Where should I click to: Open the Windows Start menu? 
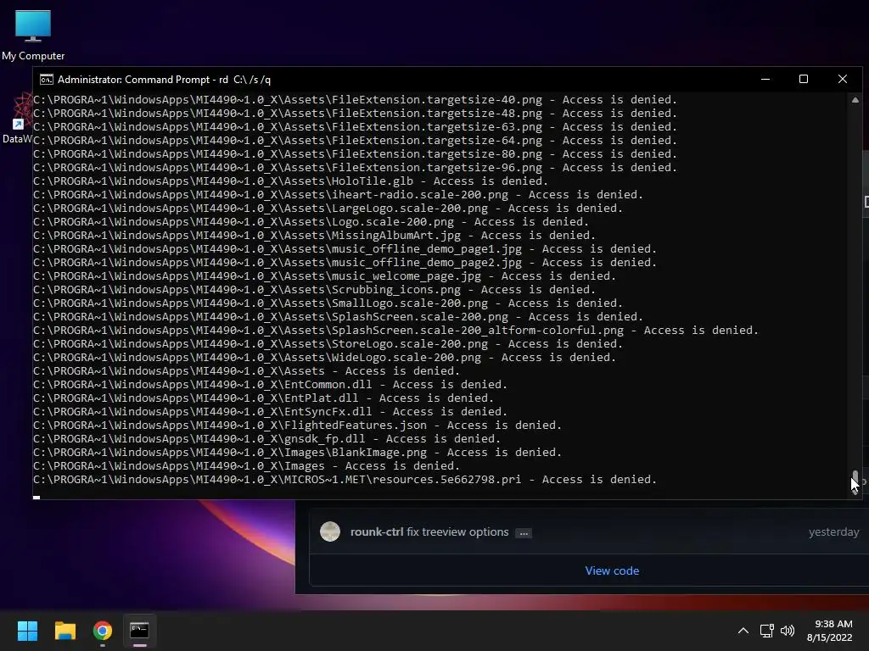coord(27,631)
